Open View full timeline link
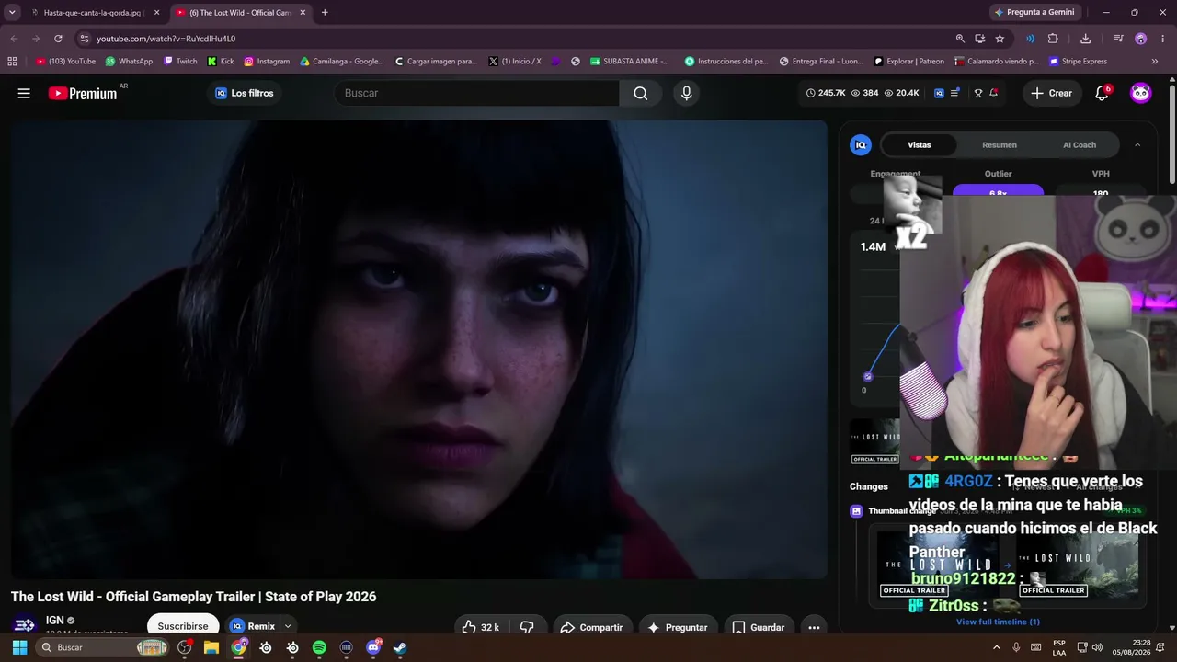 pos(998,622)
